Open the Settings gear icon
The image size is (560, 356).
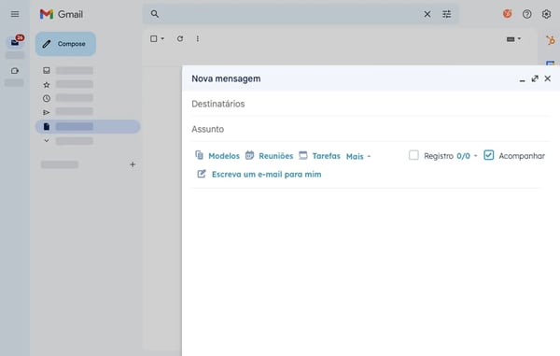point(546,14)
